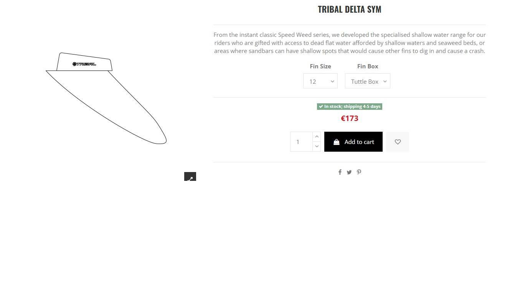This screenshot has height=288, width=530.
Task: Share product on Twitter
Action: [349, 172]
